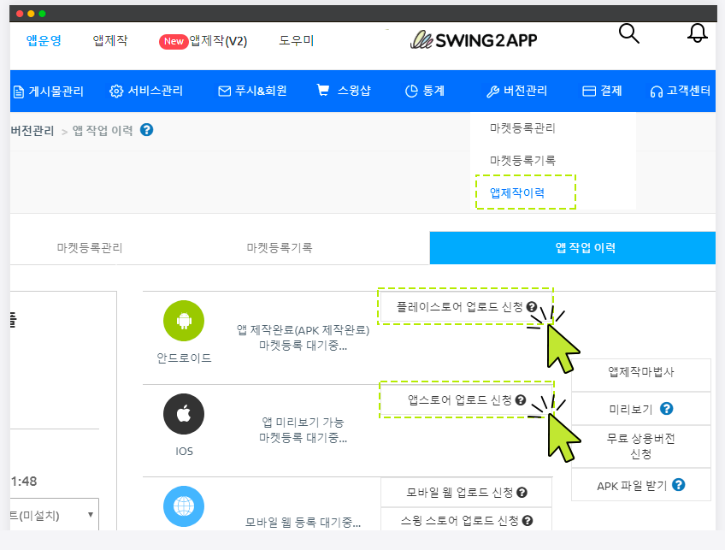Click the green Android robot icon
Screen dimensions: 725x550
coord(184,322)
